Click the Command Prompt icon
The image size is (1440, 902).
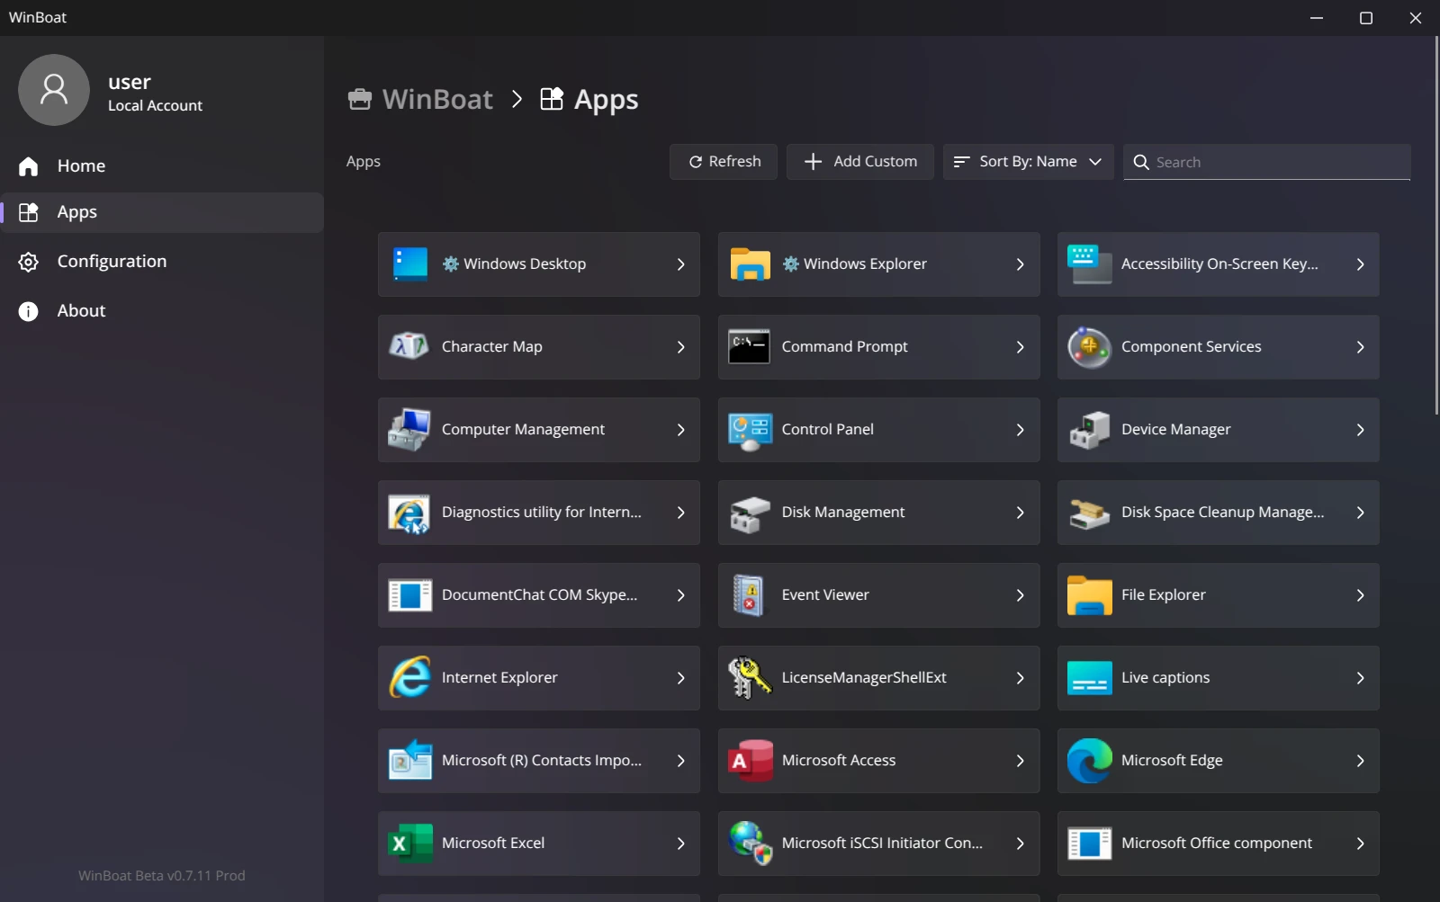(749, 347)
